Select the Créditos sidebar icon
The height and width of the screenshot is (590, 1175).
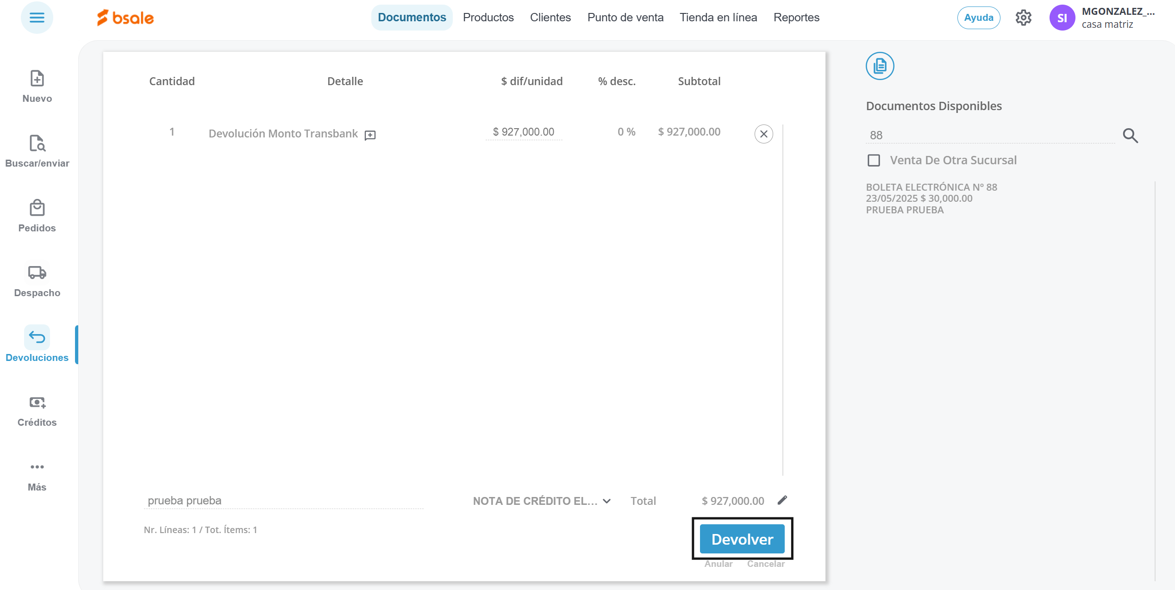click(37, 403)
